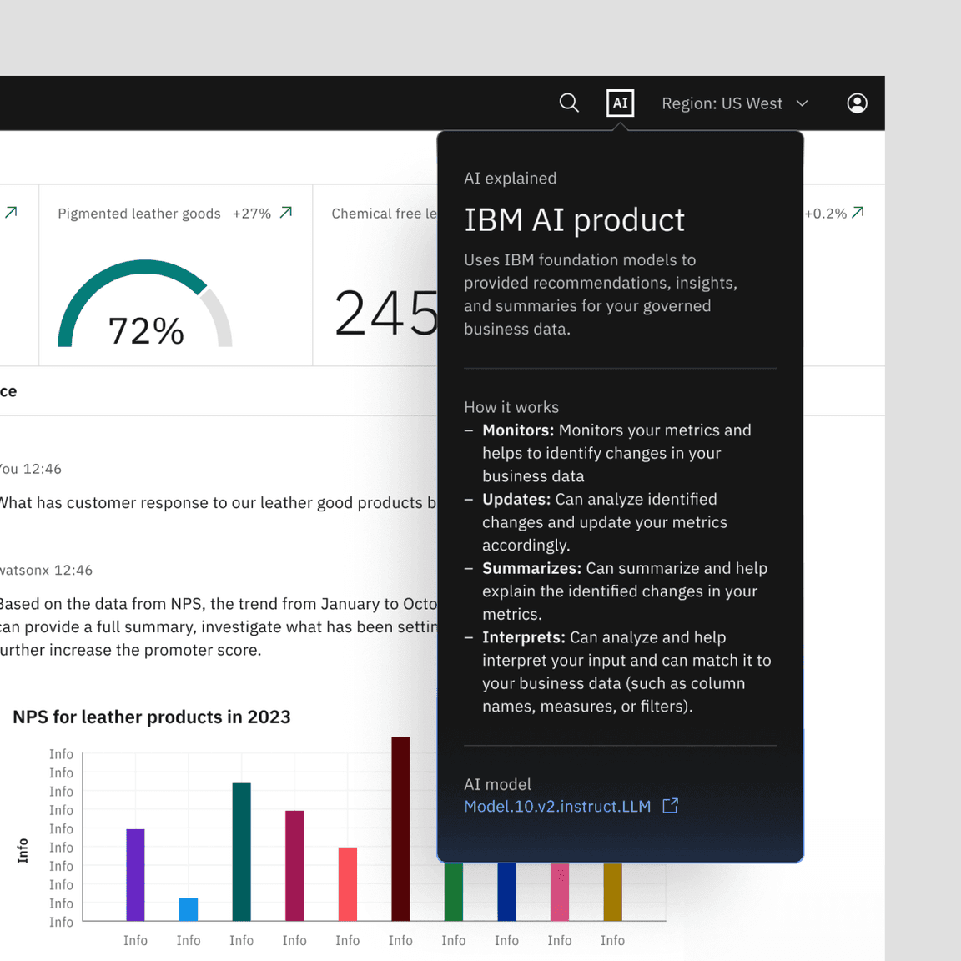961x961 pixels.
Task: Click the green trend arrow next to +27%
Action: tap(284, 213)
